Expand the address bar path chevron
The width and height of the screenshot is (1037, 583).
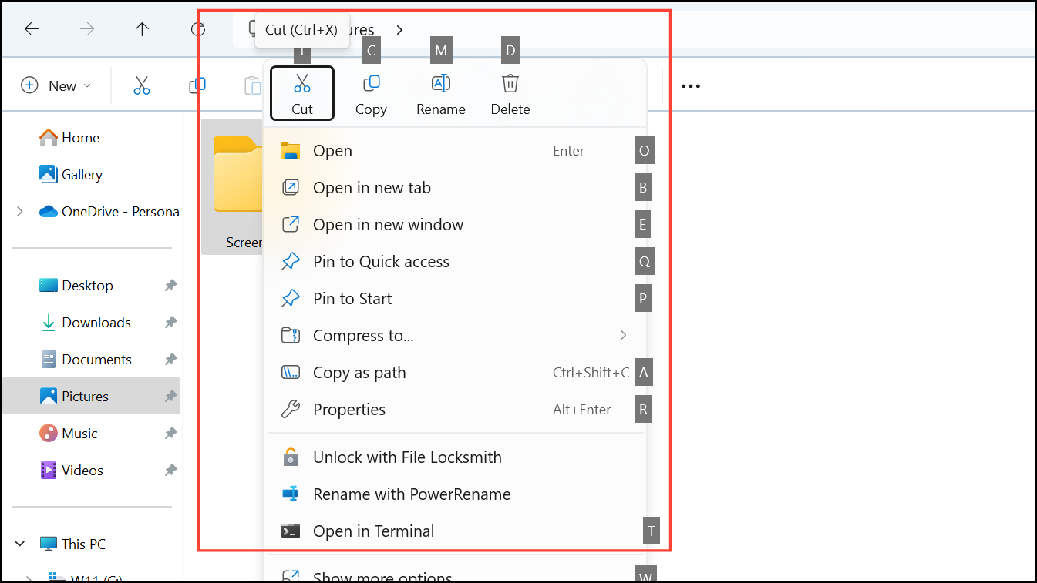coord(399,29)
